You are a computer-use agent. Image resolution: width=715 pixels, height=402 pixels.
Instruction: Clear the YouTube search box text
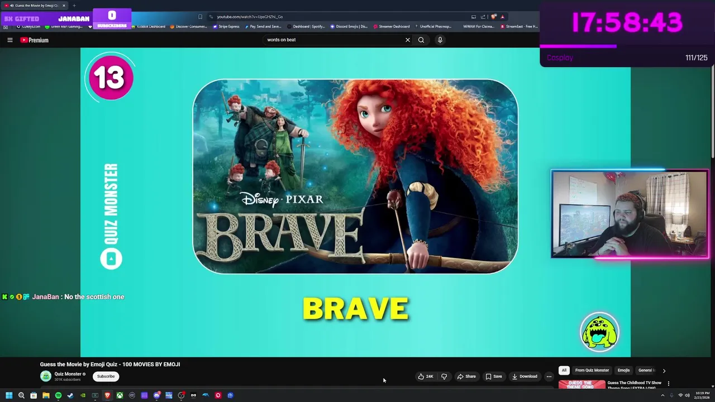pos(408,40)
